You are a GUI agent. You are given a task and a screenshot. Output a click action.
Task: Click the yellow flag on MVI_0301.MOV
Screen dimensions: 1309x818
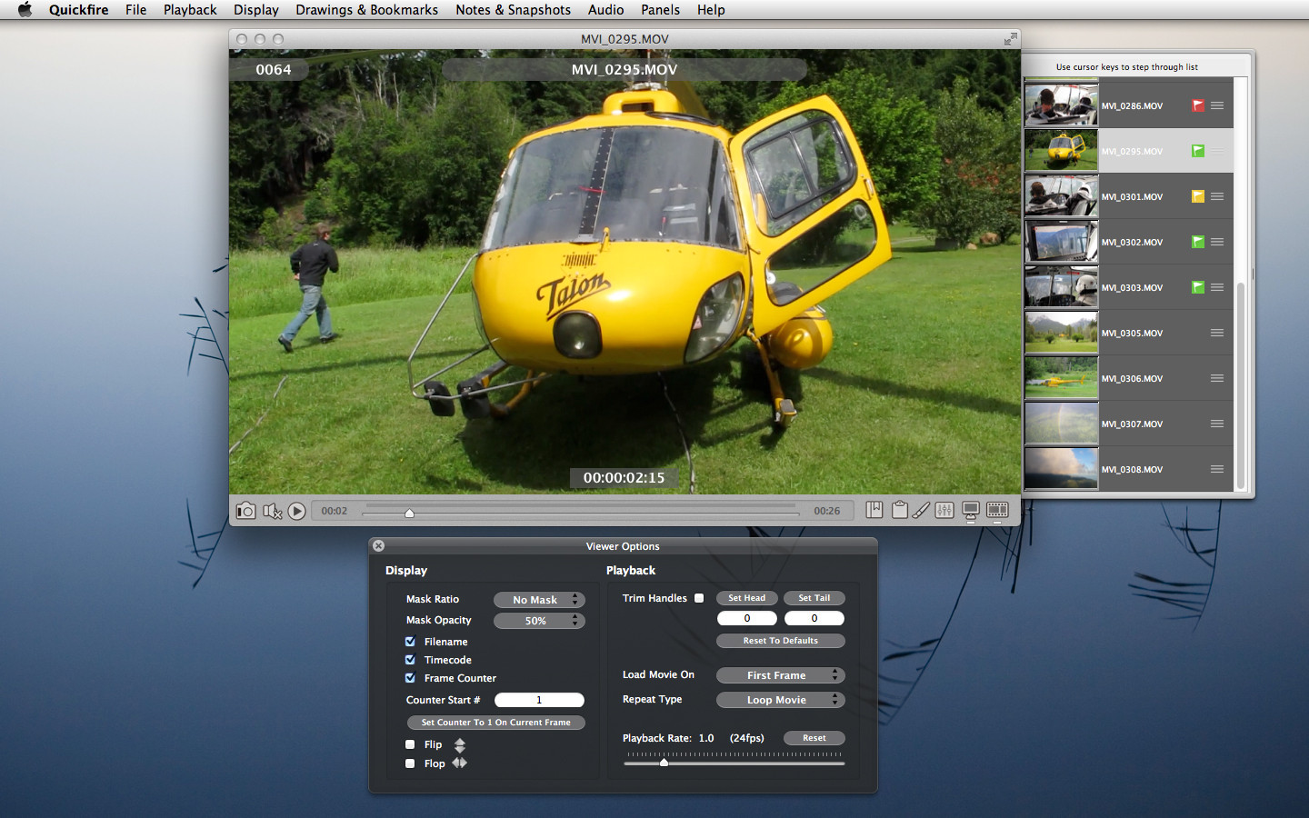[x=1198, y=196]
